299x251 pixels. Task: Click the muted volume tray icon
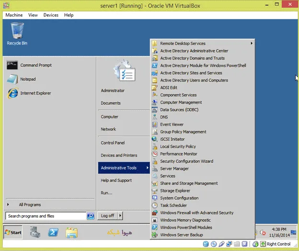tap(263, 232)
